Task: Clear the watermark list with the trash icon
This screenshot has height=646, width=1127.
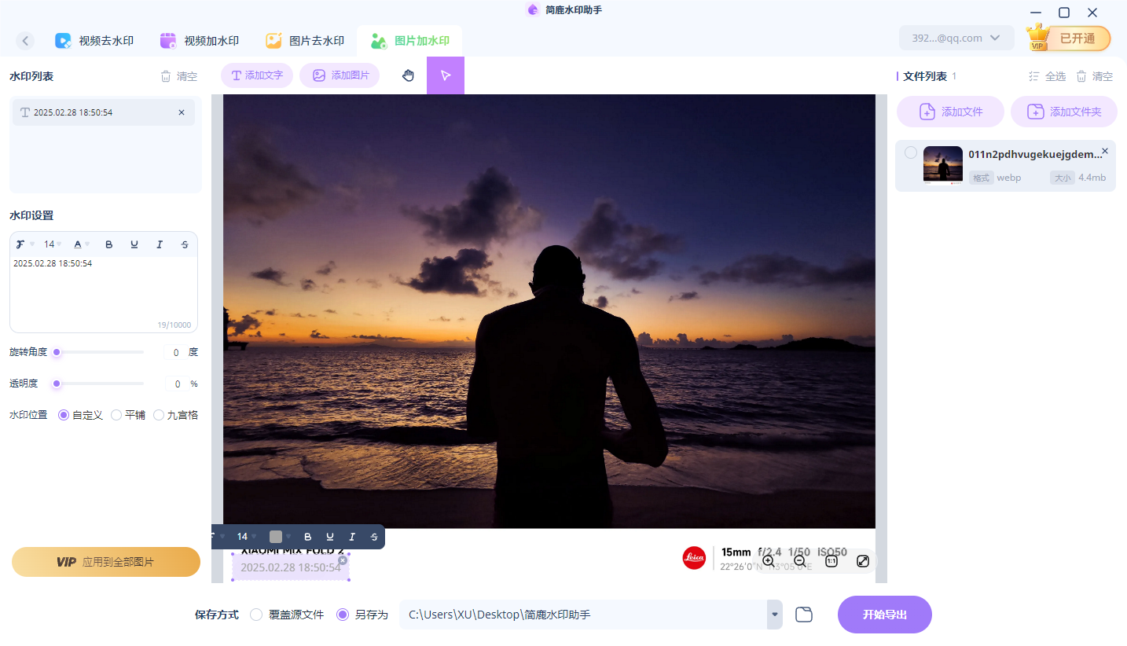Action: (167, 75)
